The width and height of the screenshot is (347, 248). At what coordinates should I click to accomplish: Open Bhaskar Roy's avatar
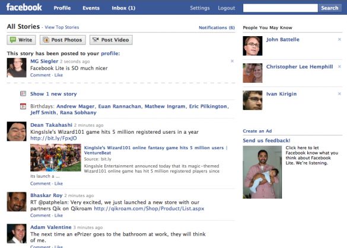tap(17, 202)
